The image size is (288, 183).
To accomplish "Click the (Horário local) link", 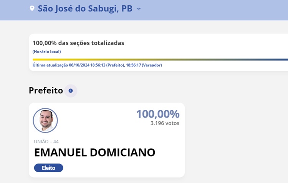I will point(46,52).
